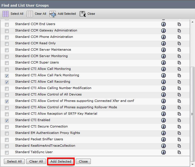195x167 pixels.
Task: Copy the Standard CCM Super Users group
Action: (179, 63)
